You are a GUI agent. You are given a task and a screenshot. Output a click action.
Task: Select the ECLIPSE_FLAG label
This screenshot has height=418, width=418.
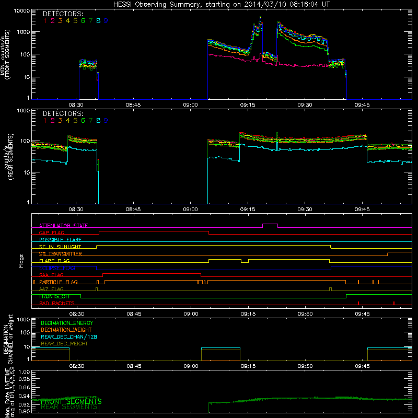coord(57,268)
